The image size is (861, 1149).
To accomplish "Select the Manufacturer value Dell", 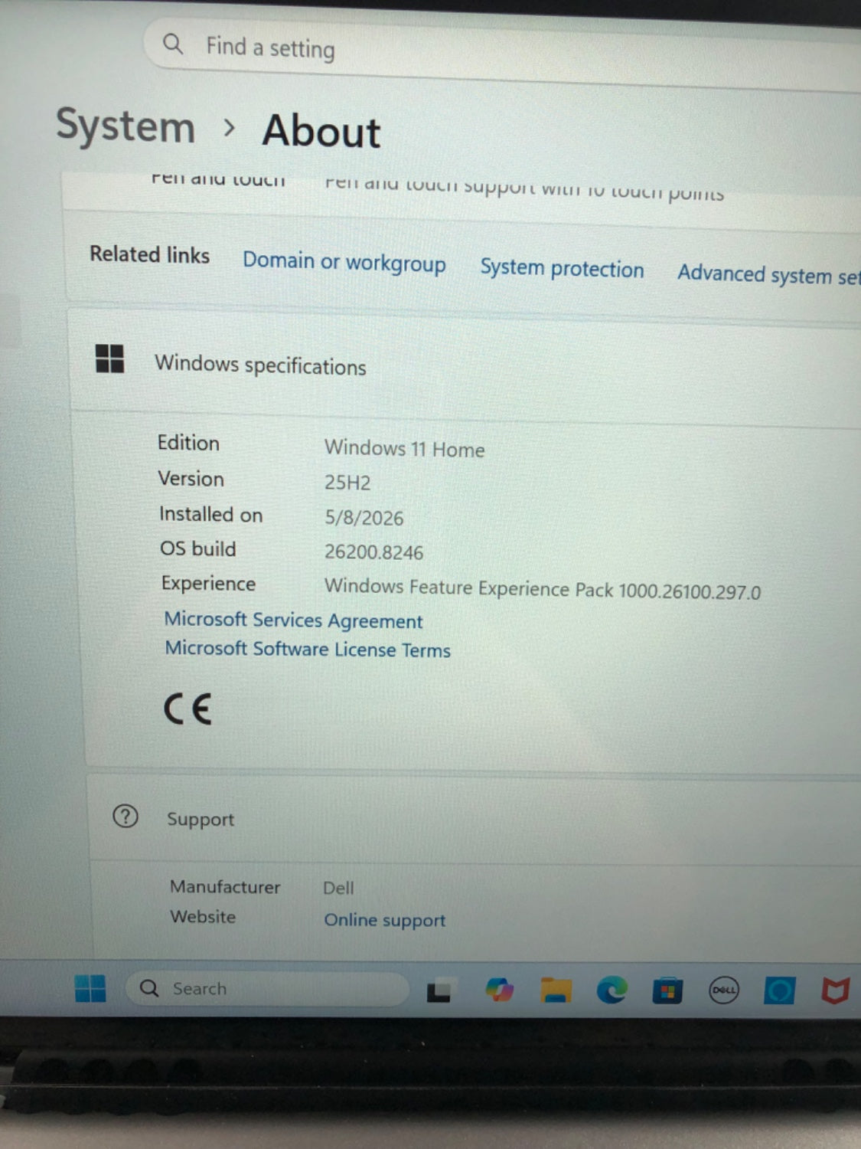I will [338, 888].
